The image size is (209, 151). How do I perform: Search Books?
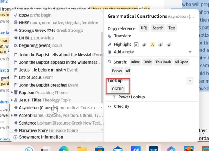[x=117, y=71]
